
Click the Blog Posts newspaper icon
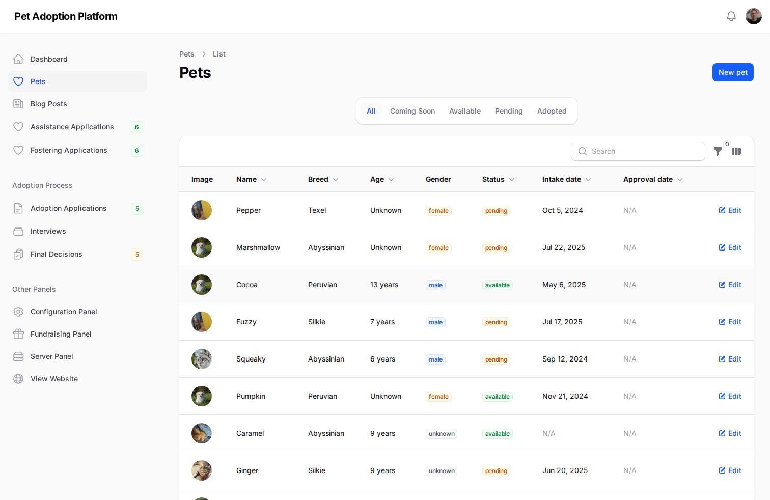pyautogui.click(x=18, y=104)
